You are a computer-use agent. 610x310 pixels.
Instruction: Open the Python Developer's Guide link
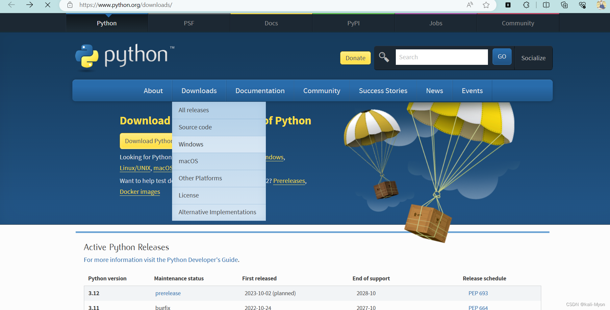161,260
